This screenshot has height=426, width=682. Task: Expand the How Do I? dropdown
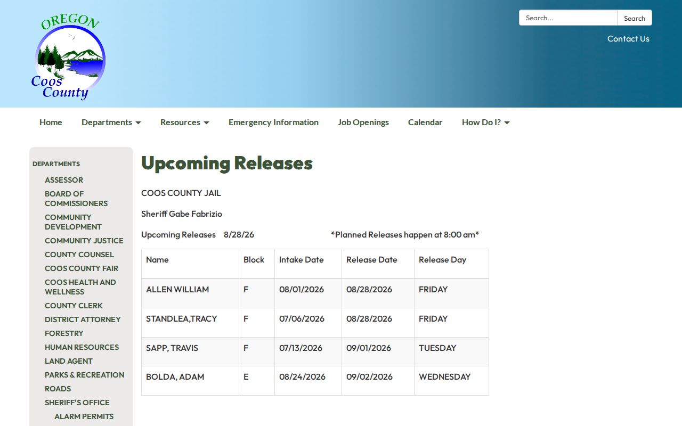(x=485, y=122)
